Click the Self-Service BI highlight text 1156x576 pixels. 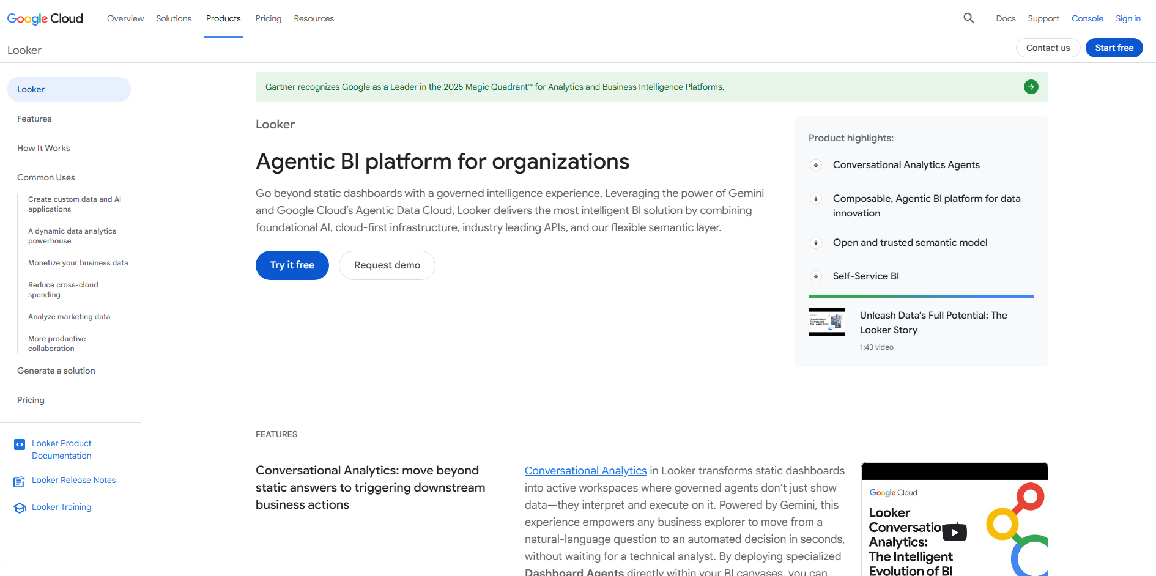[865, 276]
